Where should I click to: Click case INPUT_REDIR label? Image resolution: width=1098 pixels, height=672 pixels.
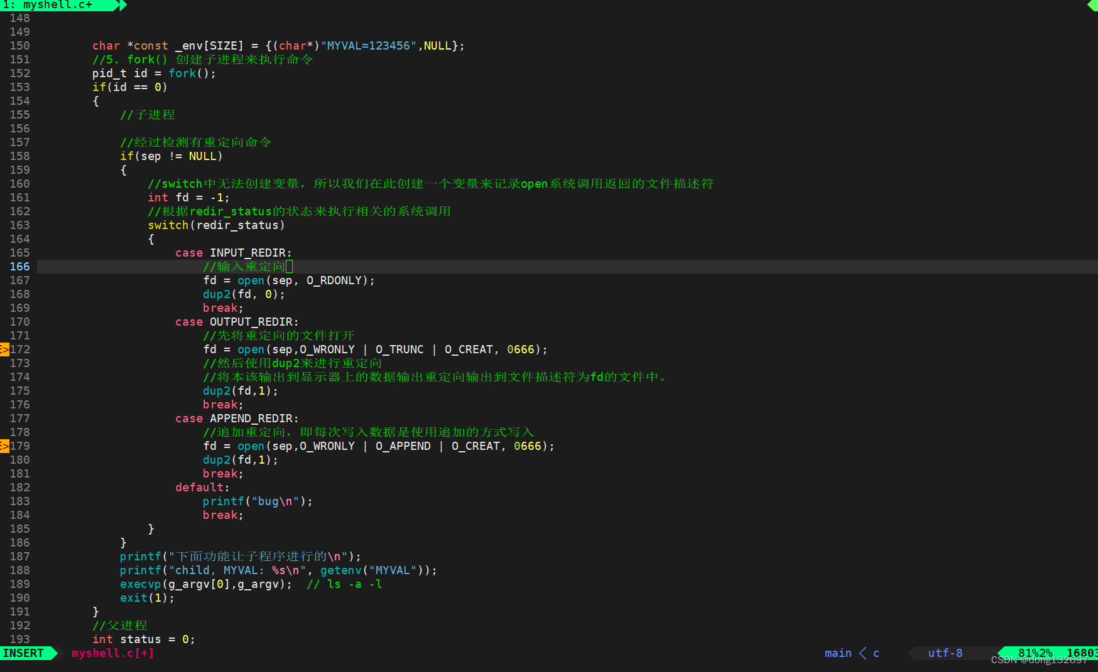[234, 253]
